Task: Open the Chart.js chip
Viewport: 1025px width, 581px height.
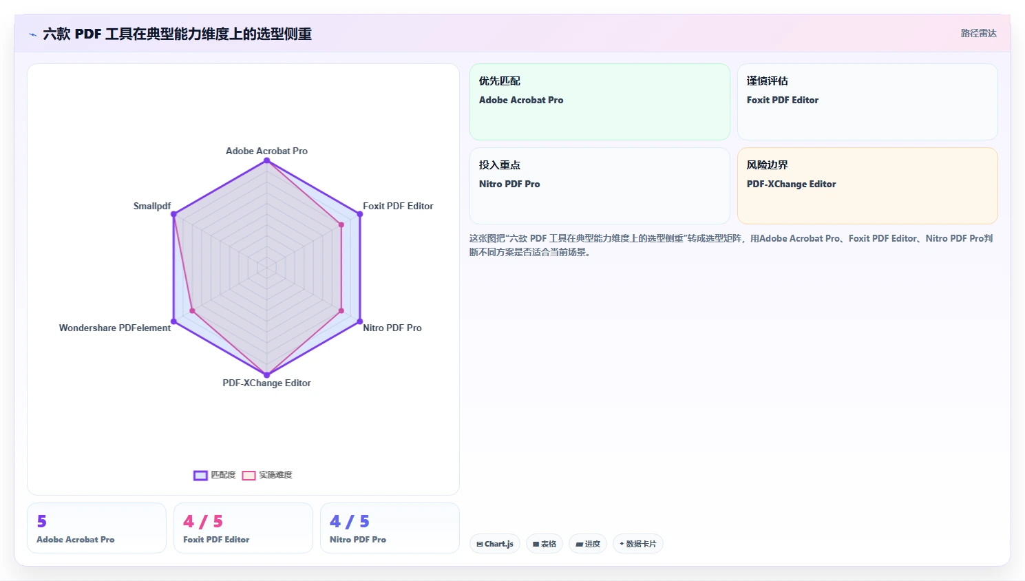Action: tap(495, 544)
